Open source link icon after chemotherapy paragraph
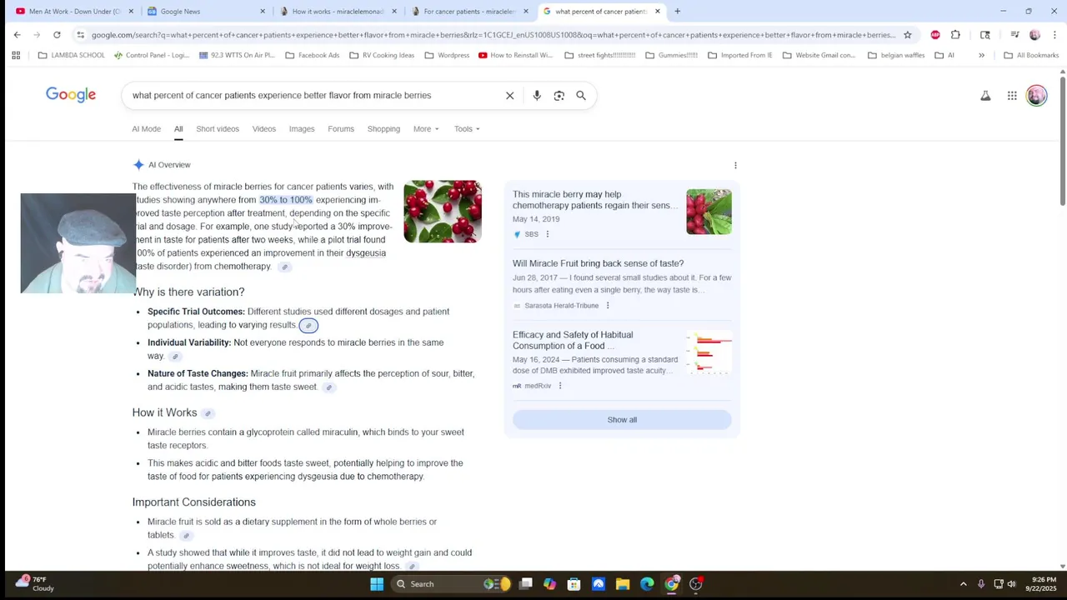 point(284,267)
